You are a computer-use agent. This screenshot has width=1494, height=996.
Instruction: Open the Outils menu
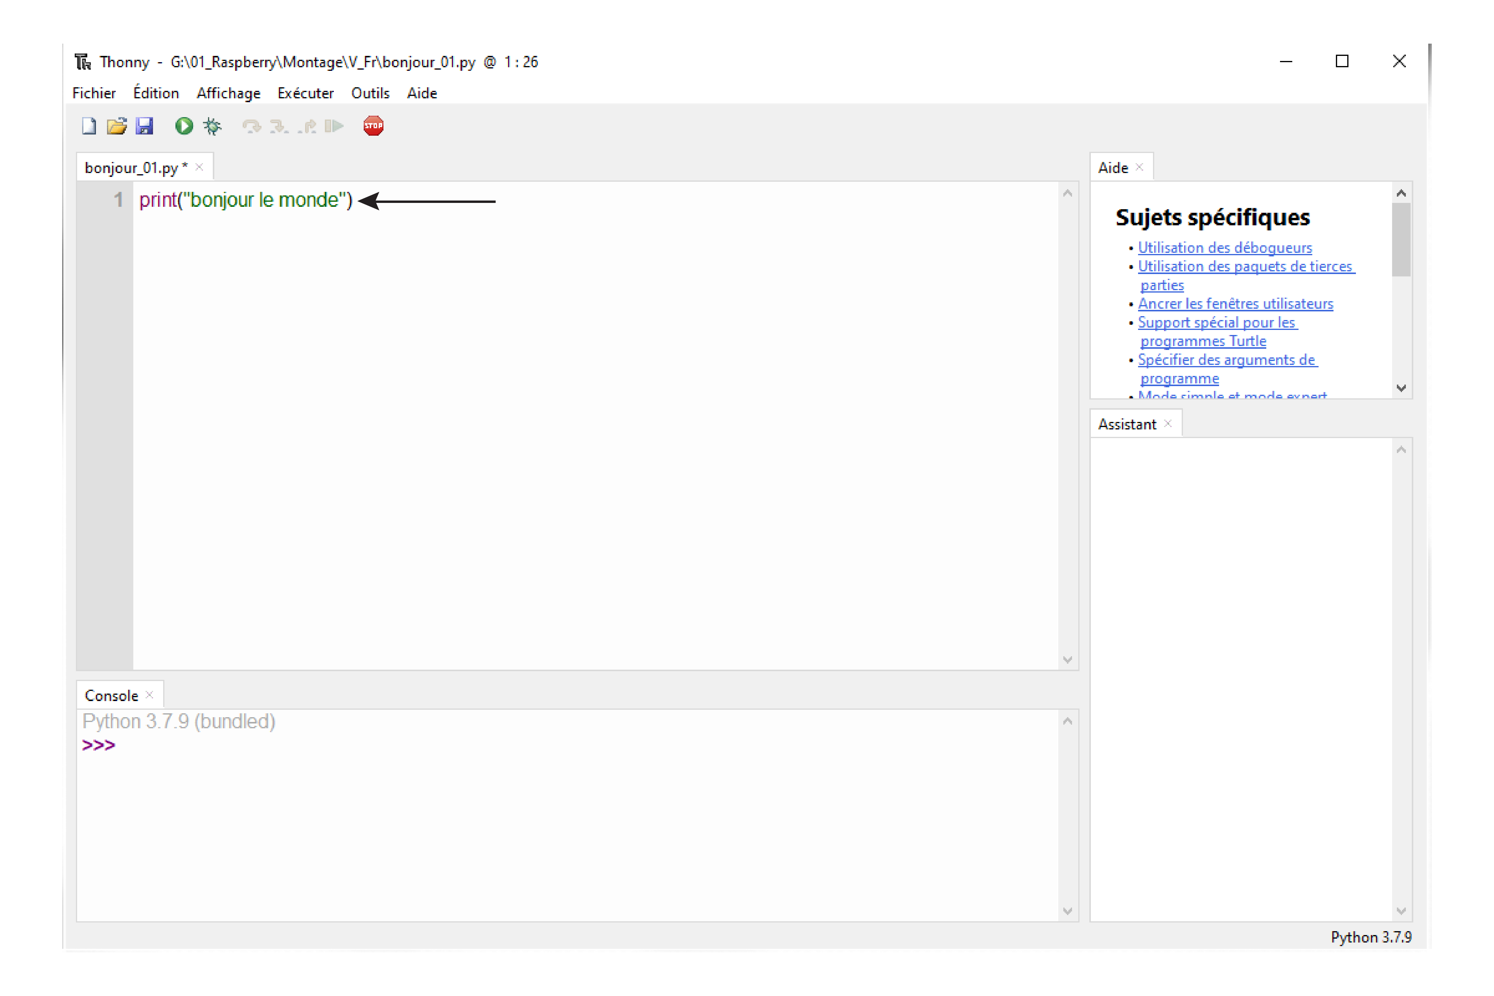[x=370, y=93]
